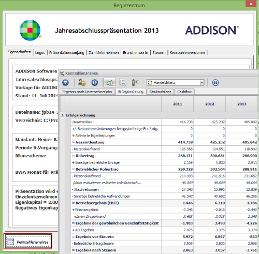Click the 2013 Rohertrag value 286.900
Viewport: 259px width, 254px height.
click(x=250, y=156)
